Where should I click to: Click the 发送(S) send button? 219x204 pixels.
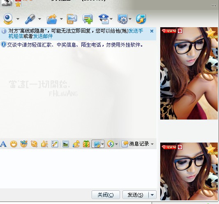click(135, 195)
